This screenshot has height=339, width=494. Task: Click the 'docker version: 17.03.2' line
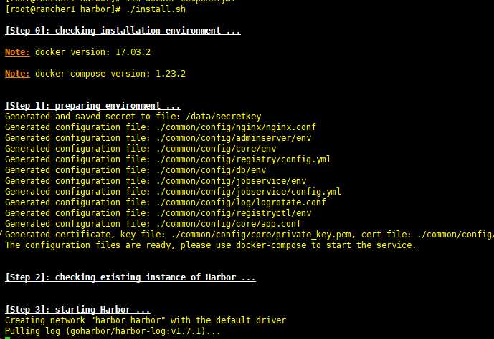click(x=78, y=51)
